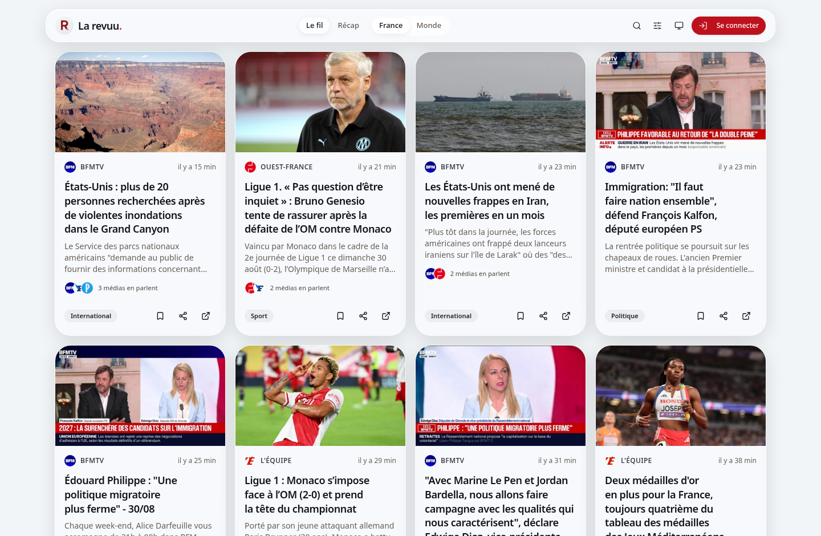Click OUEST-FRANCE source name text
821x536 pixels.
(287, 167)
